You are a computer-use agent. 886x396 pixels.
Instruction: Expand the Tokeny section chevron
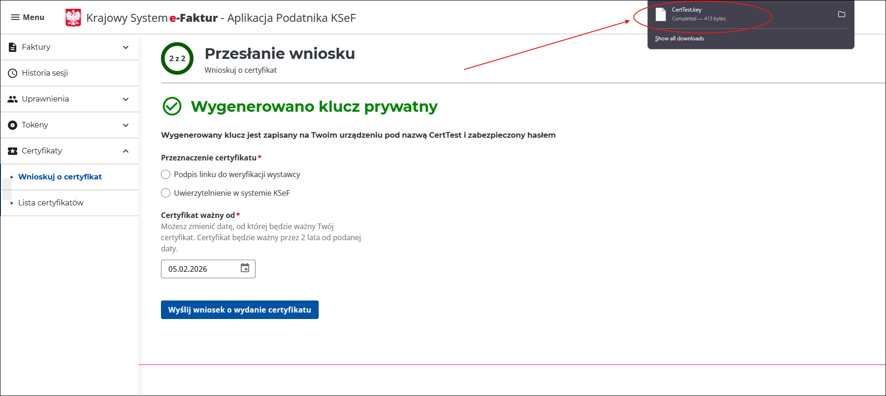[x=126, y=125]
